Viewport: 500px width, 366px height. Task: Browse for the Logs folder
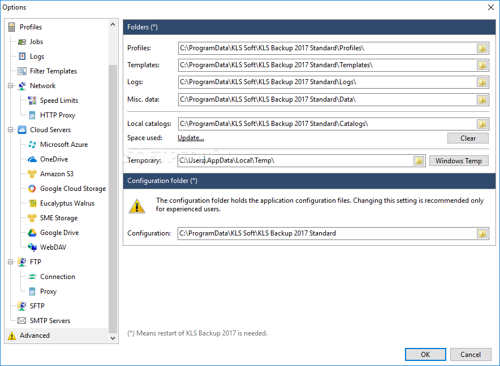tap(482, 82)
